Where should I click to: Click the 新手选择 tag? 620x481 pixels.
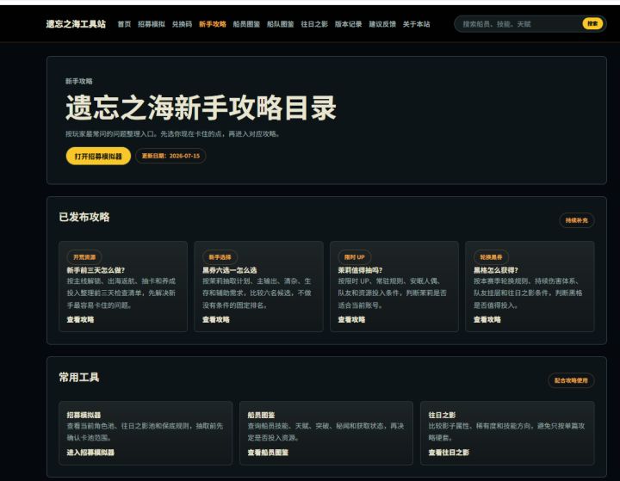click(x=220, y=257)
